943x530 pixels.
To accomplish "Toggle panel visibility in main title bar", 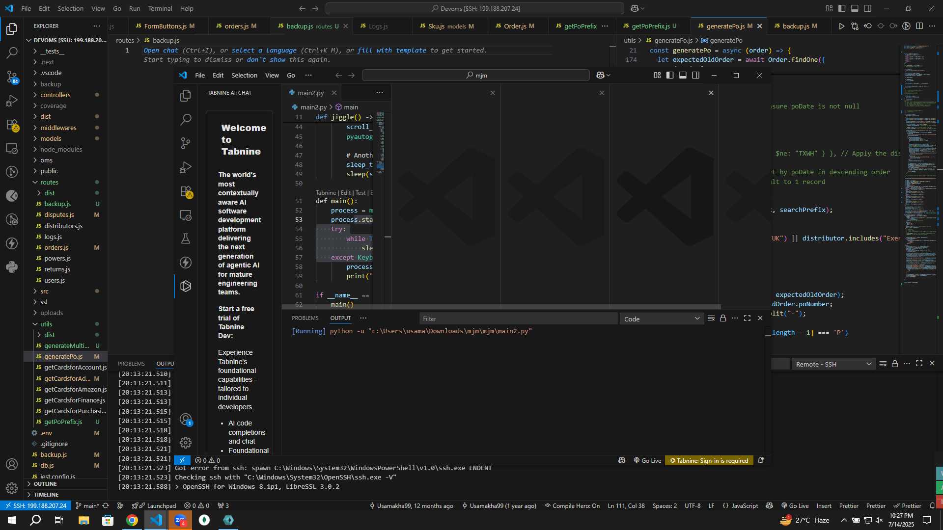I will click(x=855, y=8).
